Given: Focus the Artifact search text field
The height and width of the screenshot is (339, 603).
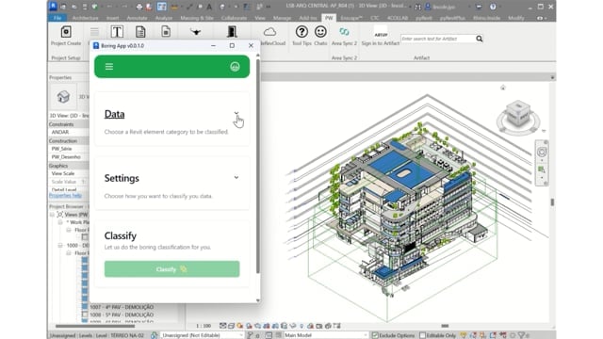Looking at the screenshot, I should tap(437, 39).
